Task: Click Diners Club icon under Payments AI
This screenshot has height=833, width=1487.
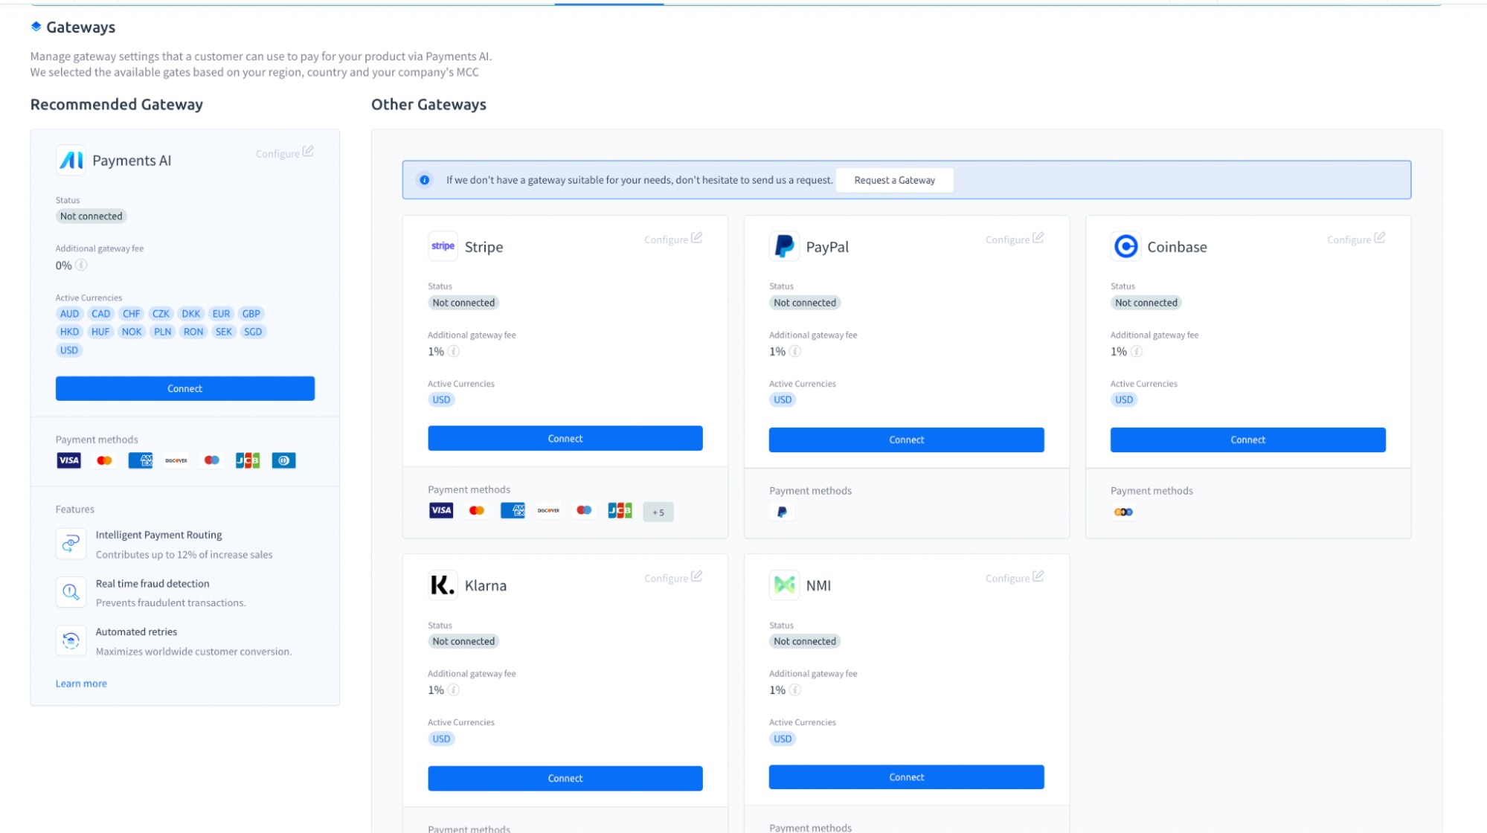Action: (283, 460)
